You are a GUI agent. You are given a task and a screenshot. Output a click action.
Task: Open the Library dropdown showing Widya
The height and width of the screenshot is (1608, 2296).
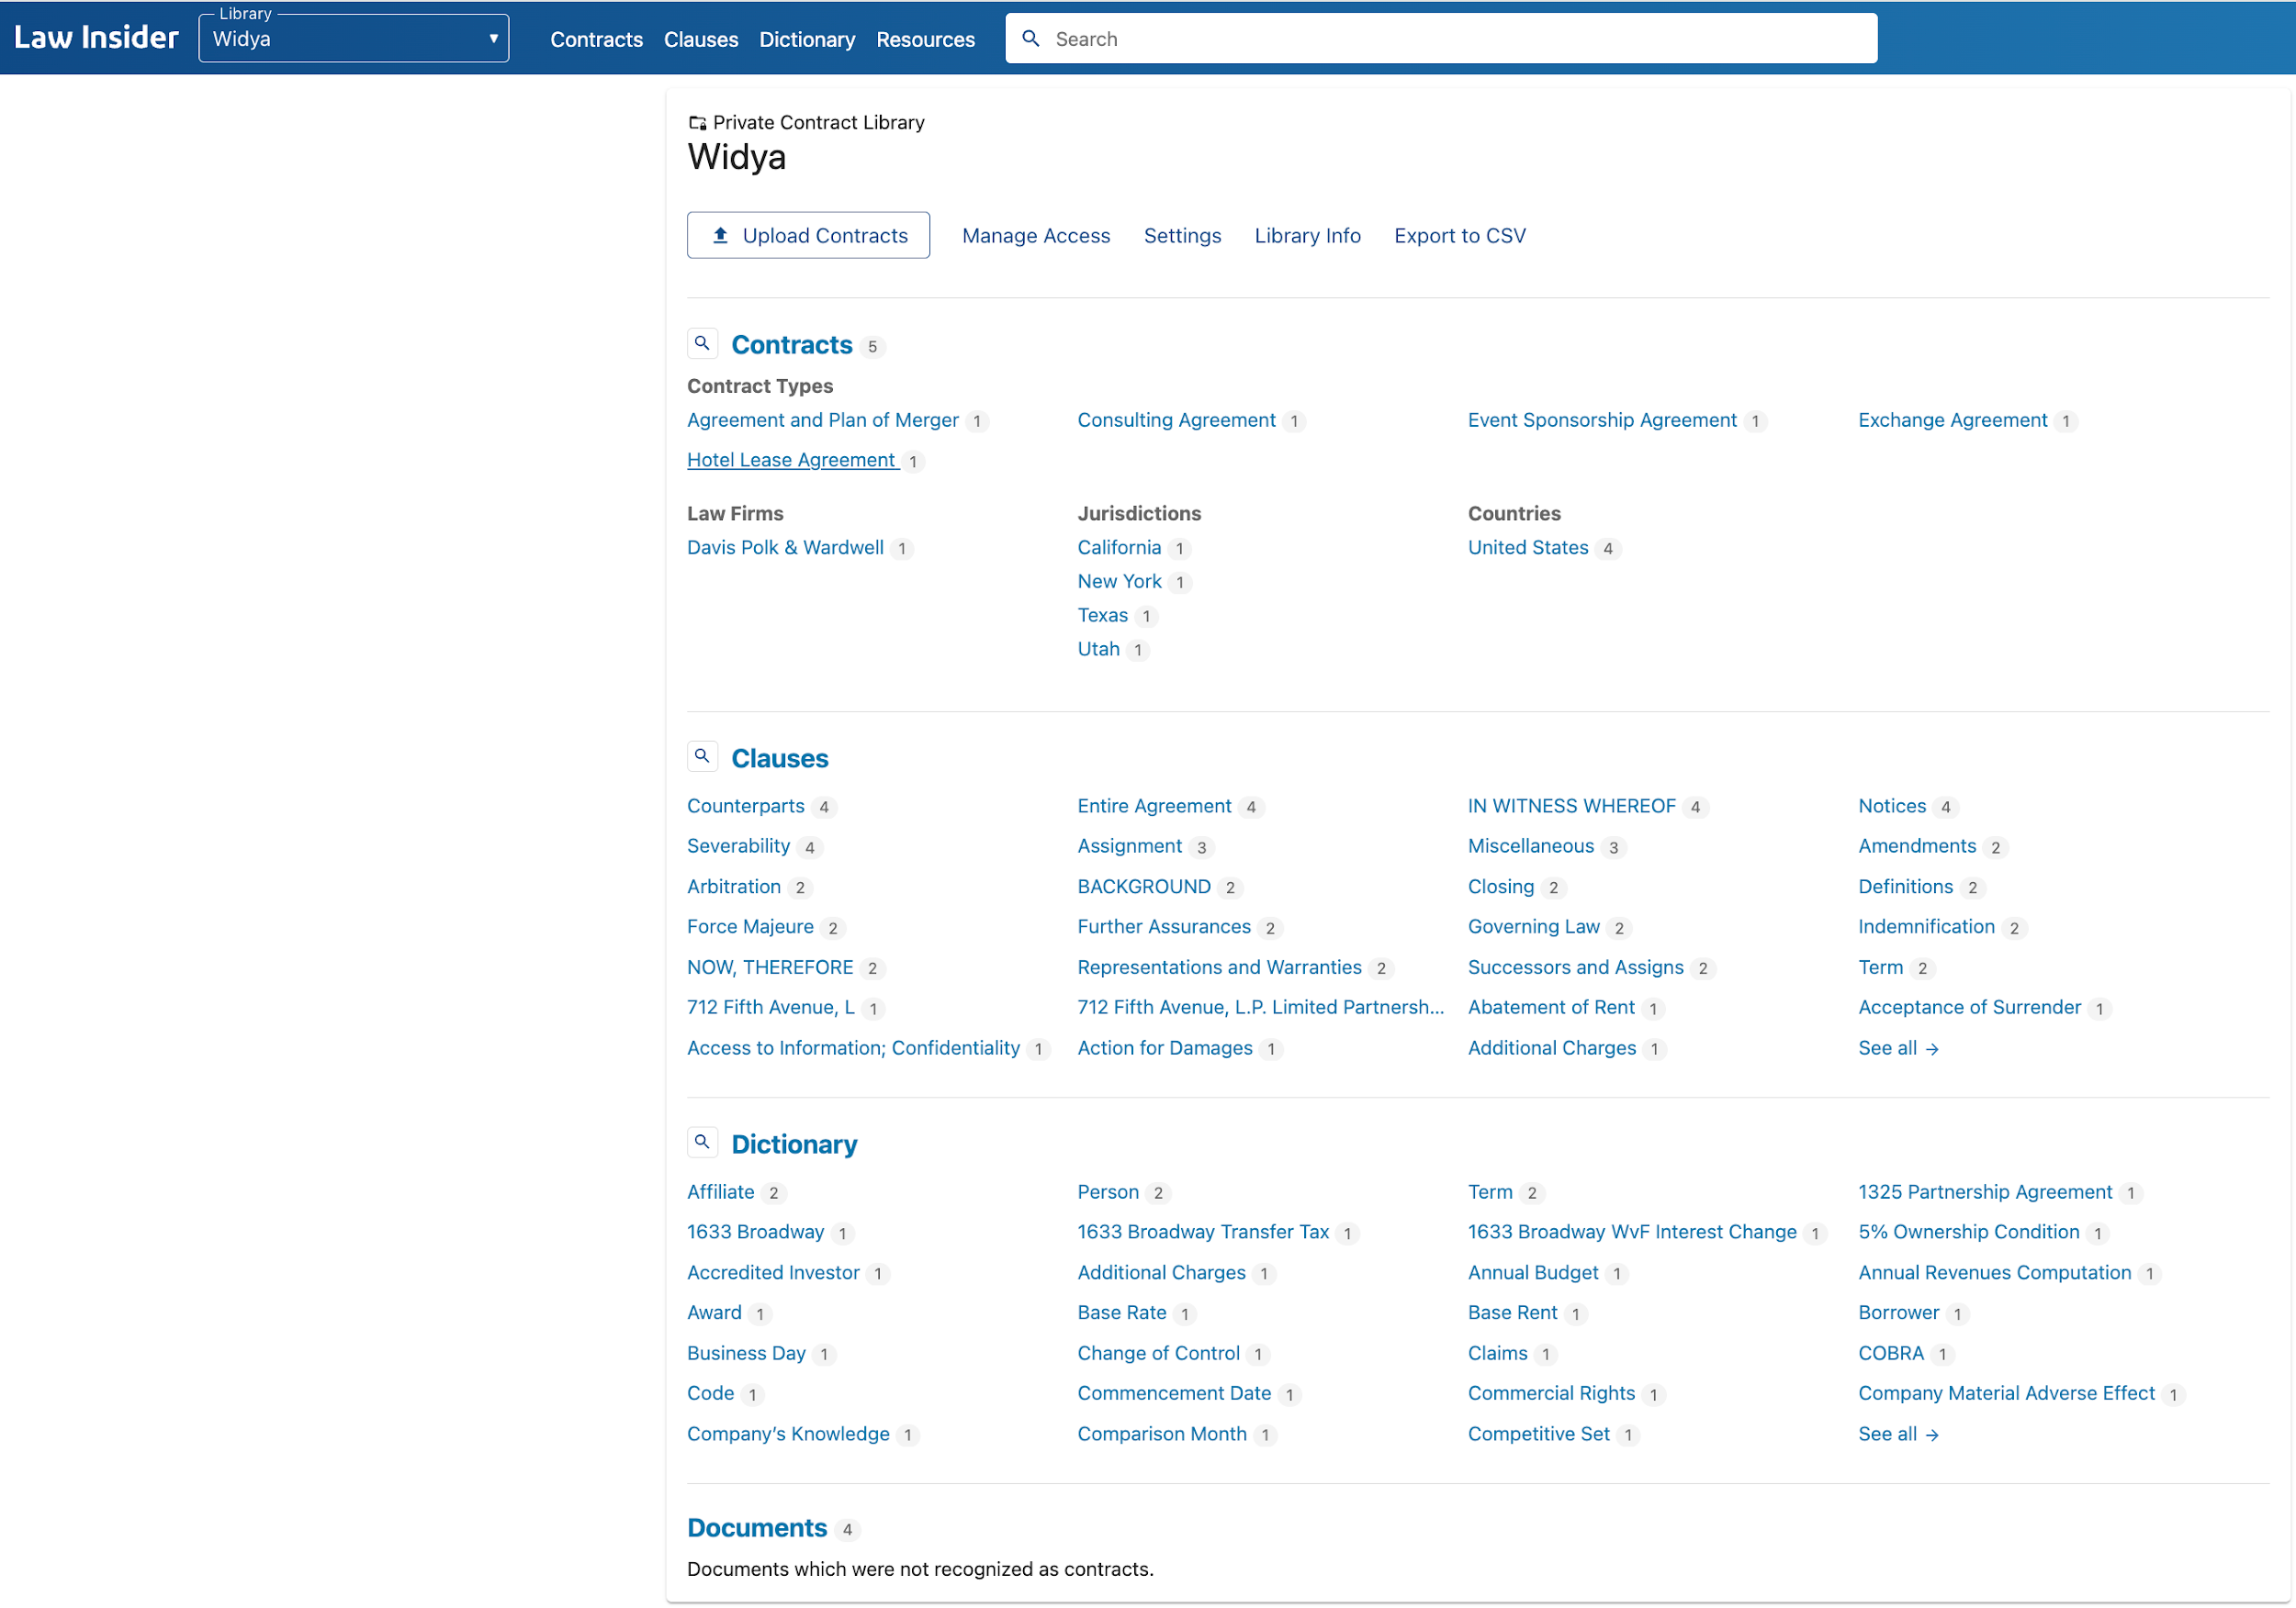click(x=354, y=39)
